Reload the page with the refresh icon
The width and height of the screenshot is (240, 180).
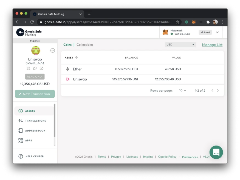tap(32, 22)
